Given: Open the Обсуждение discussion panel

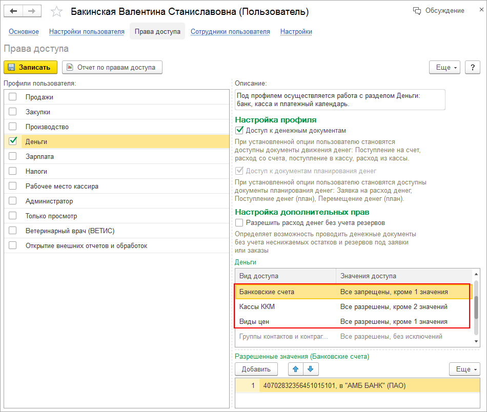Looking at the screenshot, I should pos(439,11).
